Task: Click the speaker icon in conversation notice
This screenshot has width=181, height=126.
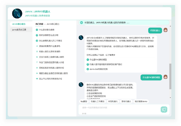Action: tap(81, 22)
